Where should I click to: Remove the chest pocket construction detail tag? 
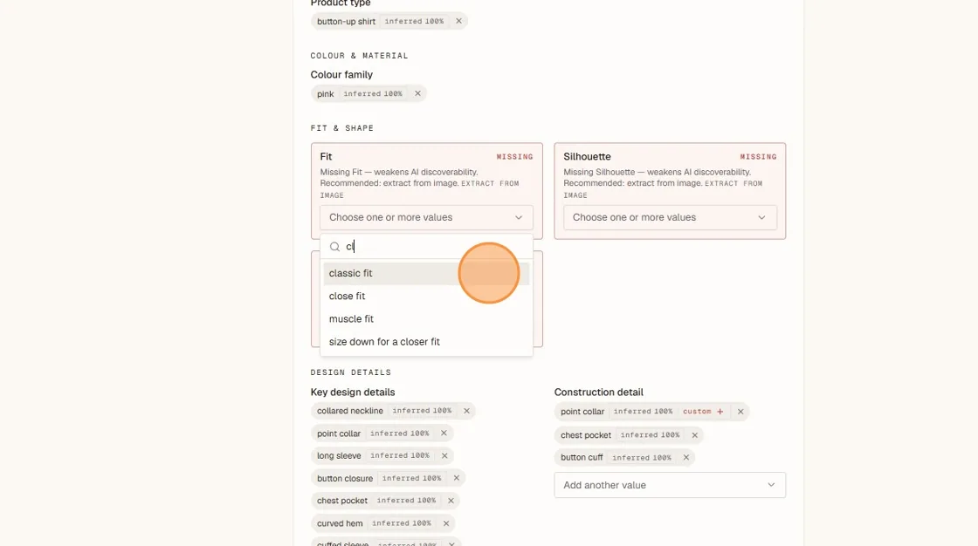(694, 435)
